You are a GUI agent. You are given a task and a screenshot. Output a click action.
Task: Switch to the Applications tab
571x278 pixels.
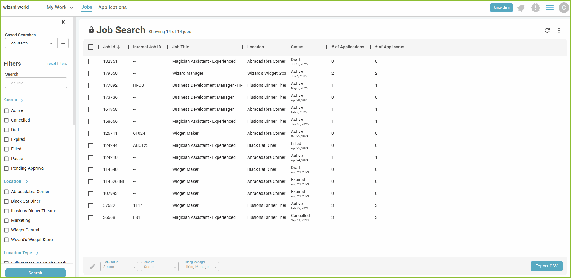pos(112,7)
